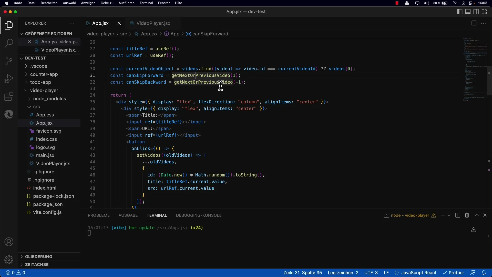Viewport: 492px width, 277px height.
Task: Close App.jsx in open editors list
Action: pos(29,42)
